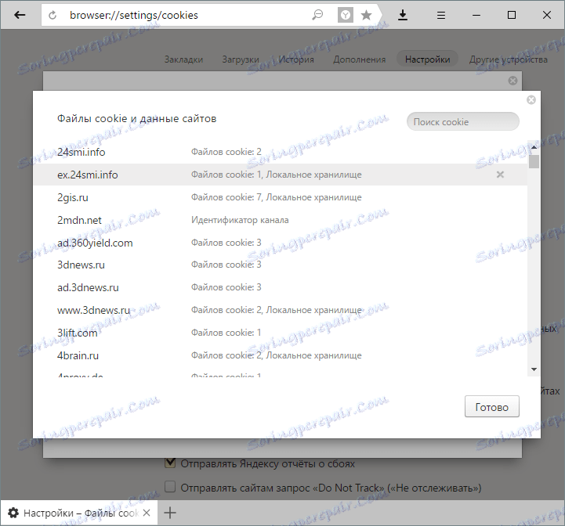The image size is (565, 526).
Task: Select the Настройки tab
Action: 427,59
